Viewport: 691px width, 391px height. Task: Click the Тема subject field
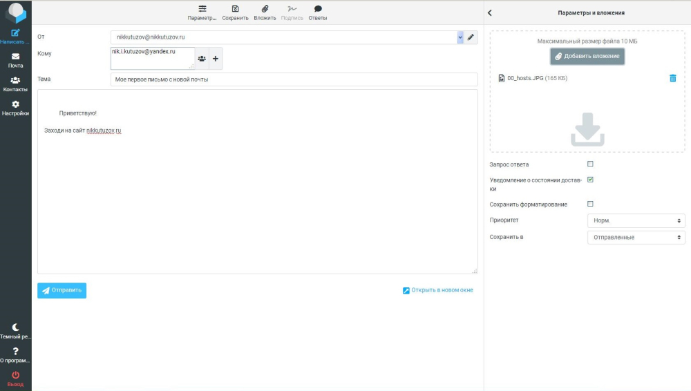[x=294, y=79]
